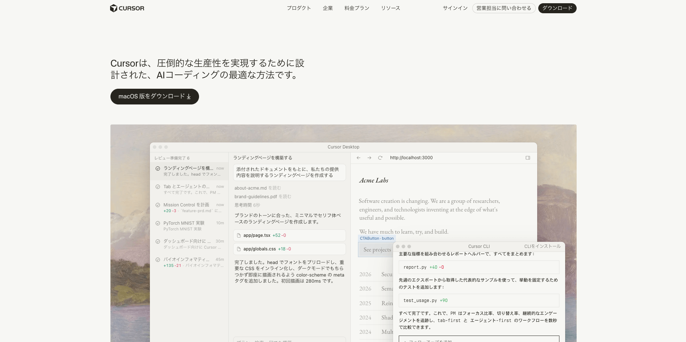Click the ダウンロード button in the header
Image resolution: width=686 pixels, height=342 pixels.
pos(557,8)
